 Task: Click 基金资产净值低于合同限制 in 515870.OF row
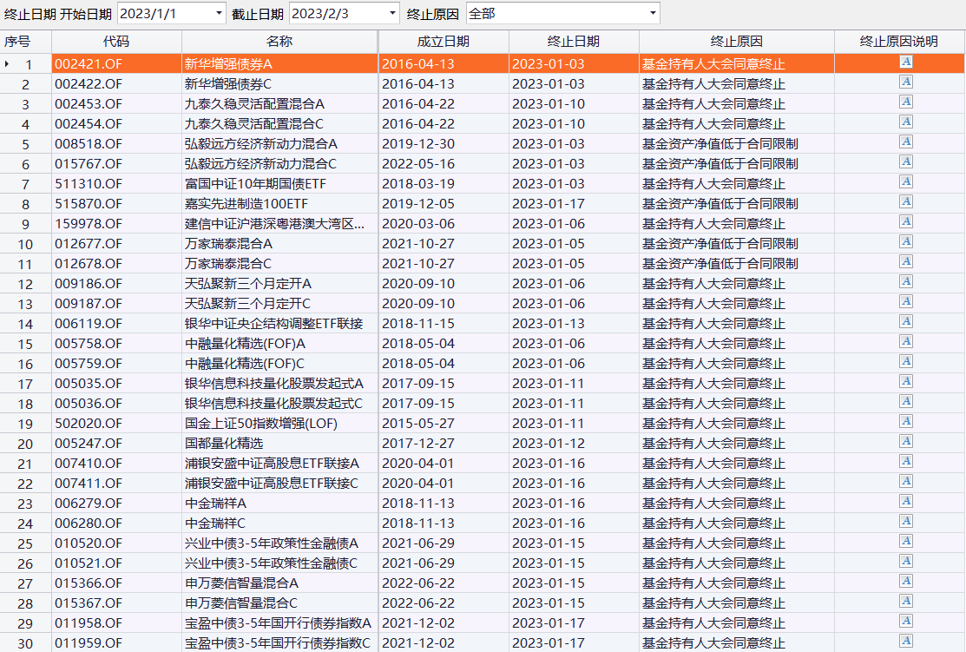720,203
